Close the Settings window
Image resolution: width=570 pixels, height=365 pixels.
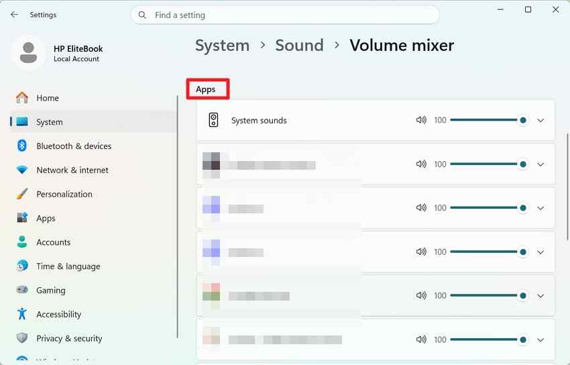(x=556, y=10)
